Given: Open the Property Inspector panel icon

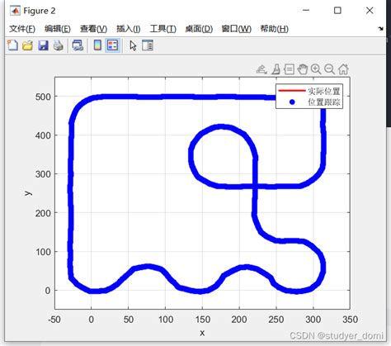Looking at the screenshot, I should tap(148, 45).
